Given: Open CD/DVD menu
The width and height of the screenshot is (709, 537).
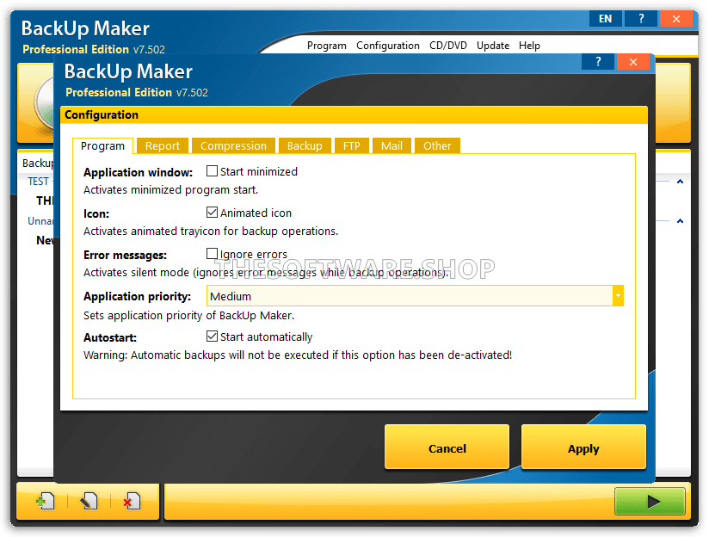Looking at the screenshot, I should 448,46.
